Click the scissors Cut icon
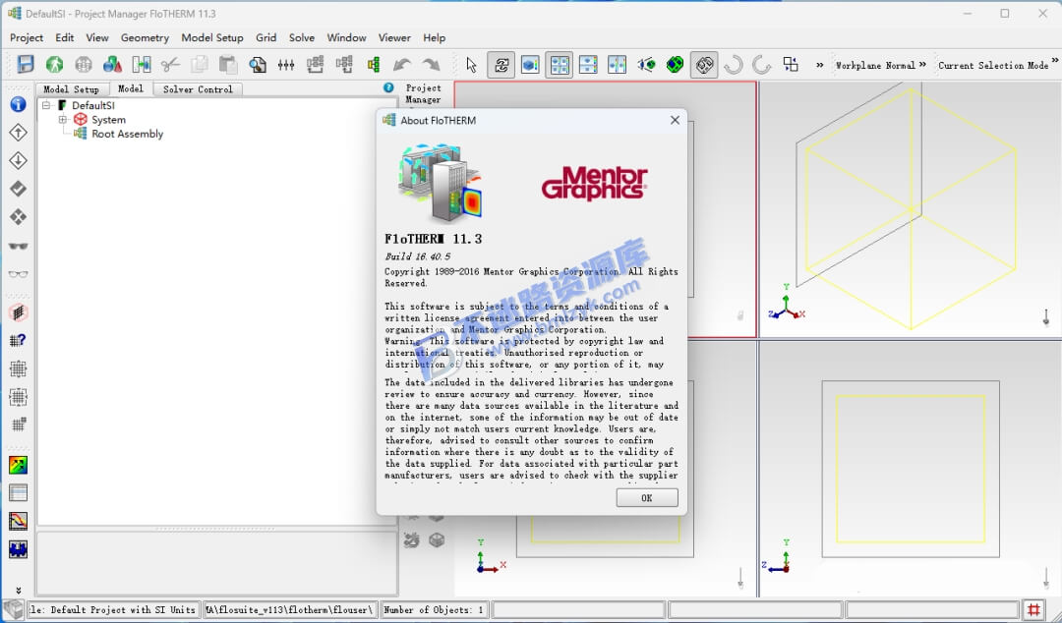This screenshot has width=1062, height=623. [170, 64]
